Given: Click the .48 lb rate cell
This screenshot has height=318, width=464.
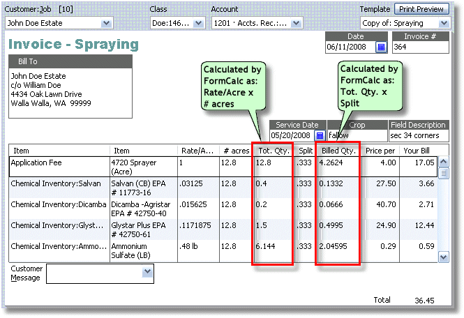Looking at the screenshot, I should point(199,251).
